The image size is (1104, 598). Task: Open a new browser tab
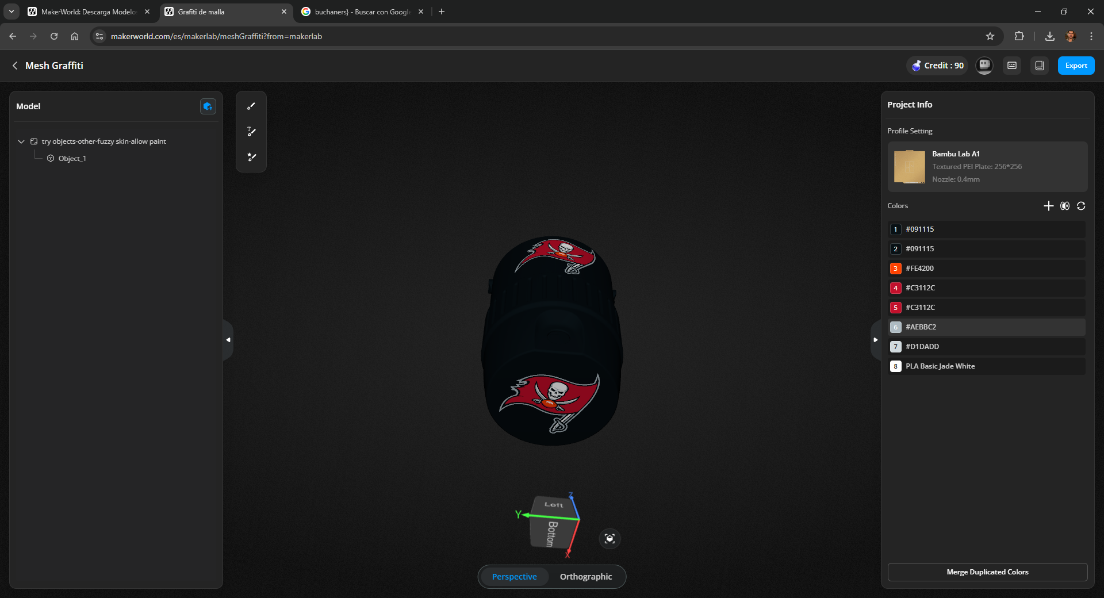442,11
